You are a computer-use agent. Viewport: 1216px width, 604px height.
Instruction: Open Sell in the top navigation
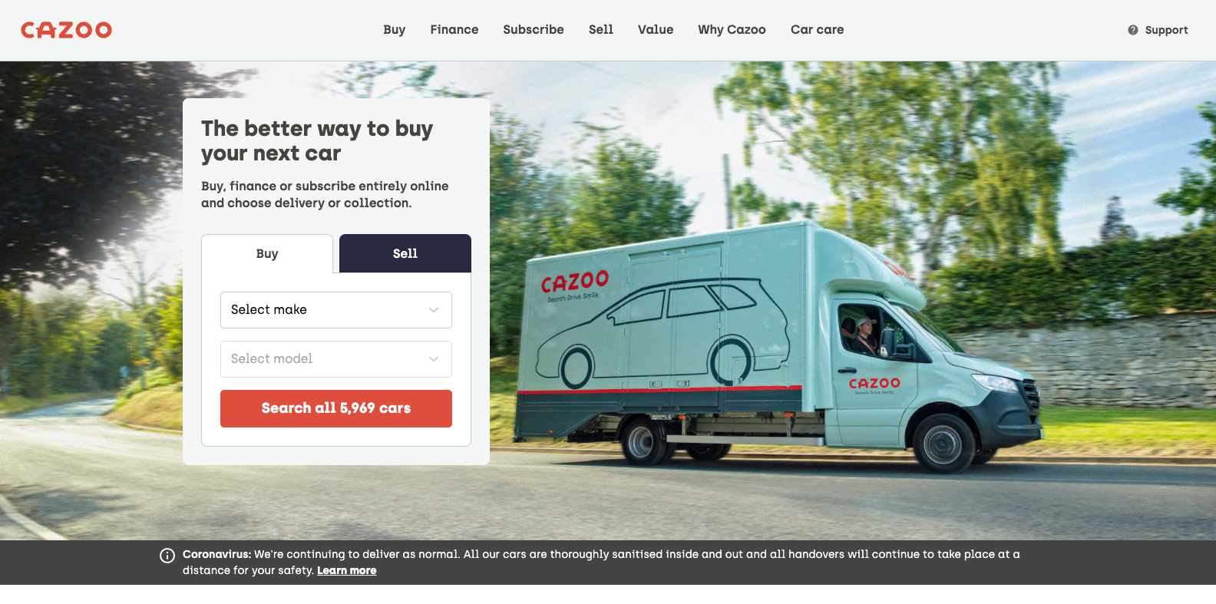601,30
